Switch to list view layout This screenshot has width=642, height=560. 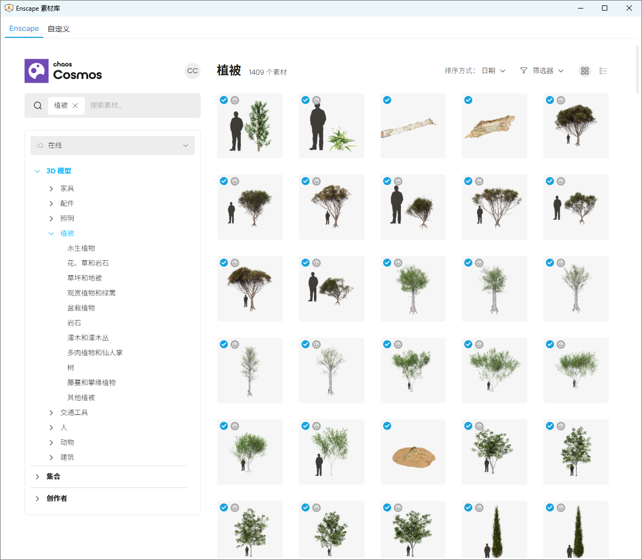pos(603,71)
